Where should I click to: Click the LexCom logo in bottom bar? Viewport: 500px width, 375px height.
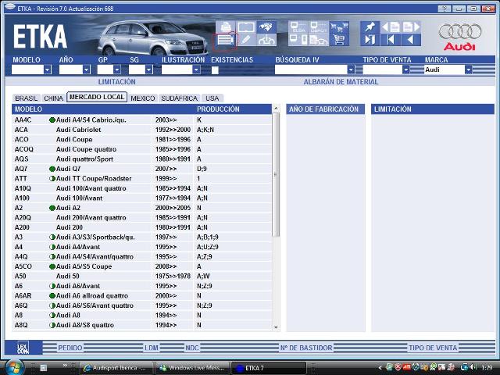(23, 348)
